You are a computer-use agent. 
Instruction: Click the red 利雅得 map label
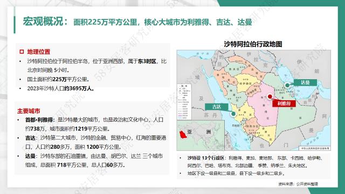284,103
